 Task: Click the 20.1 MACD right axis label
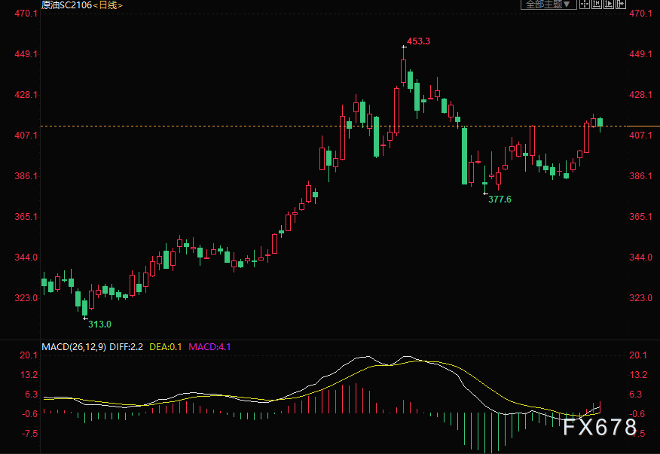[638, 355]
